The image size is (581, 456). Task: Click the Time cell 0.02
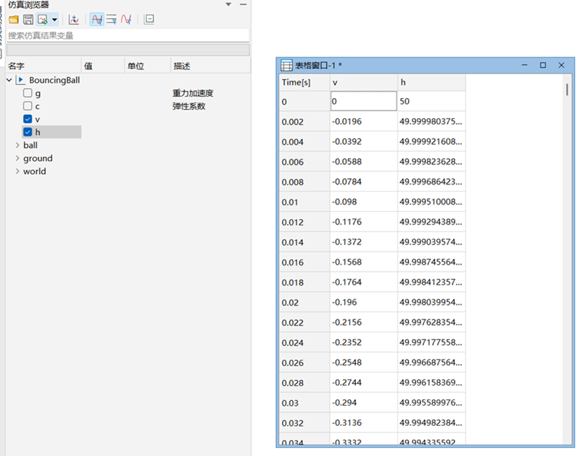[304, 302]
